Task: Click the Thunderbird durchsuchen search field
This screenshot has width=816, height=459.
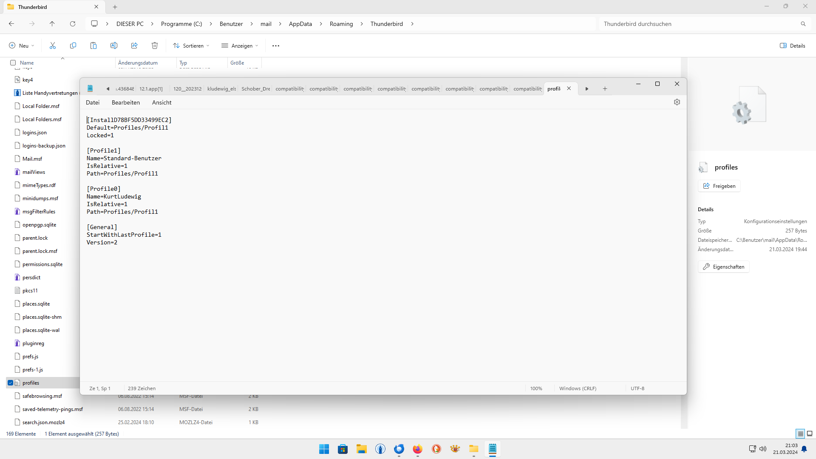Action: point(697,24)
